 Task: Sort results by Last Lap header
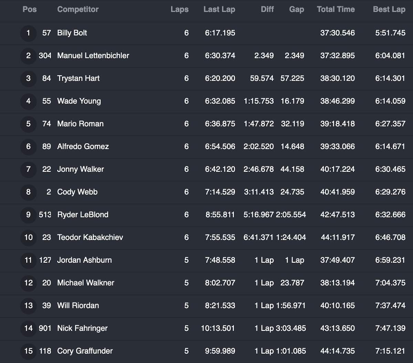(219, 10)
